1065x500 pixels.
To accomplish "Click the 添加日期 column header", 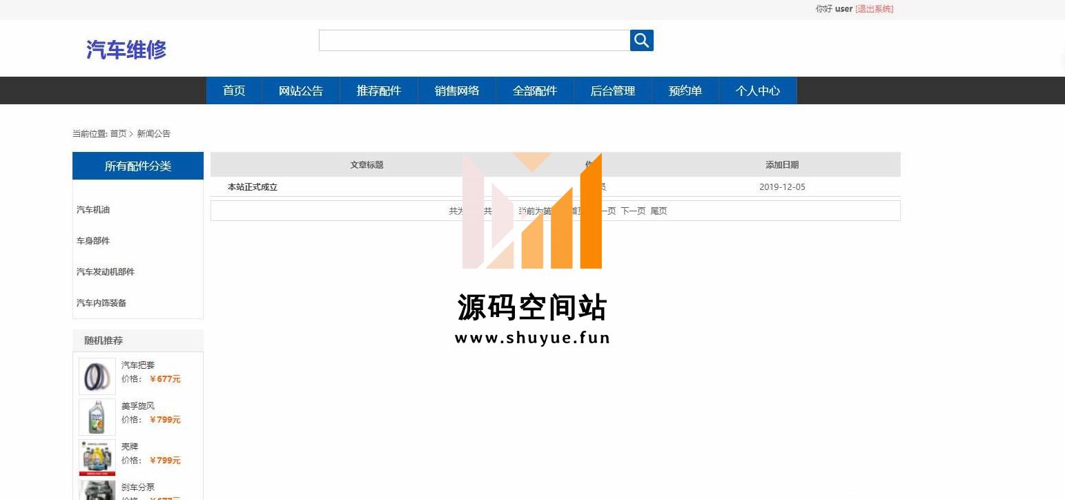I will coord(782,165).
